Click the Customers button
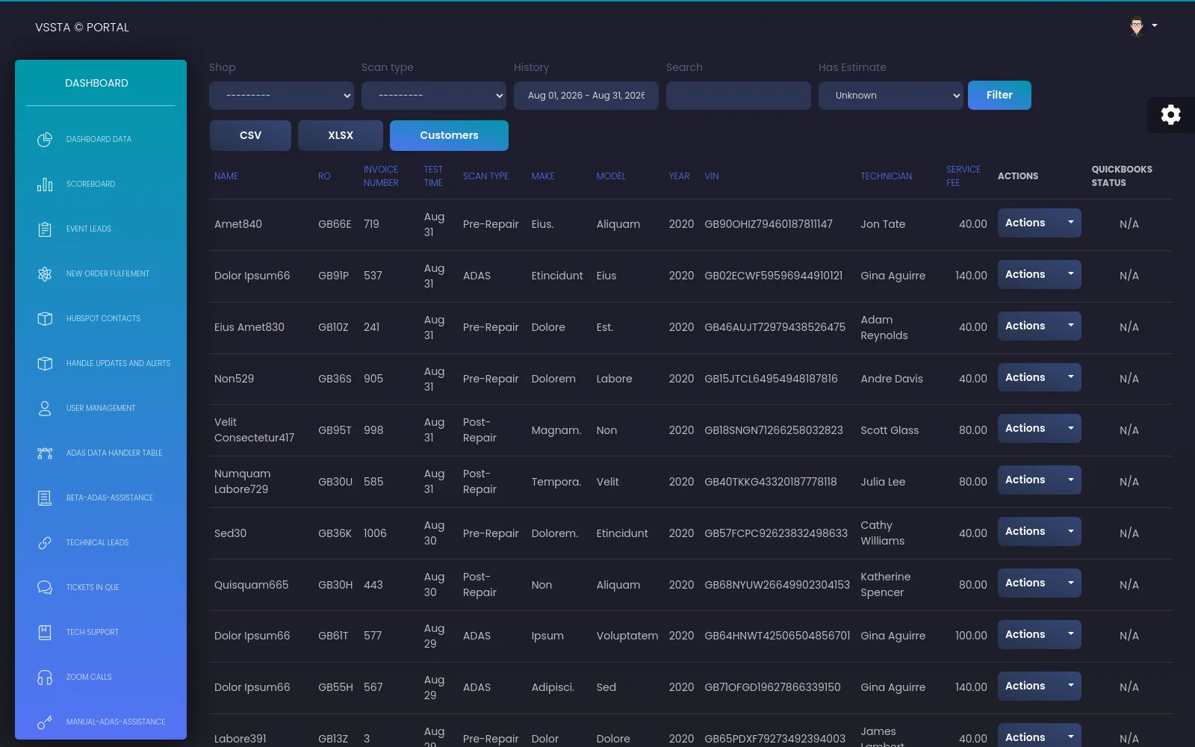The height and width of the screenshot is (747, 1195). point(449,136)
